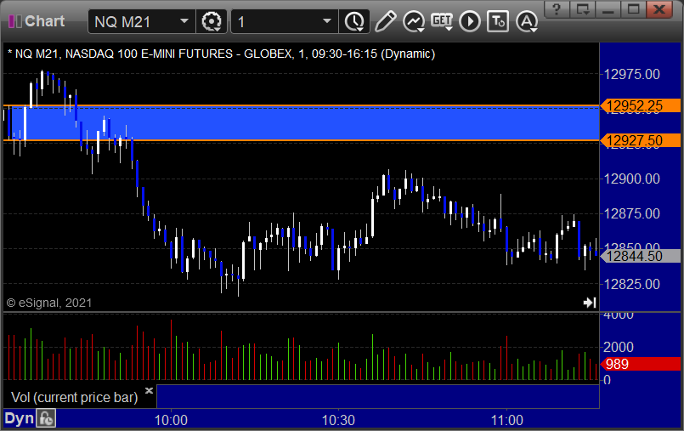The width and height of the screenshot is (684, 431).
Task: Expand the NQ M21 symbol dropdown arrow
Action: coord(184,21)
